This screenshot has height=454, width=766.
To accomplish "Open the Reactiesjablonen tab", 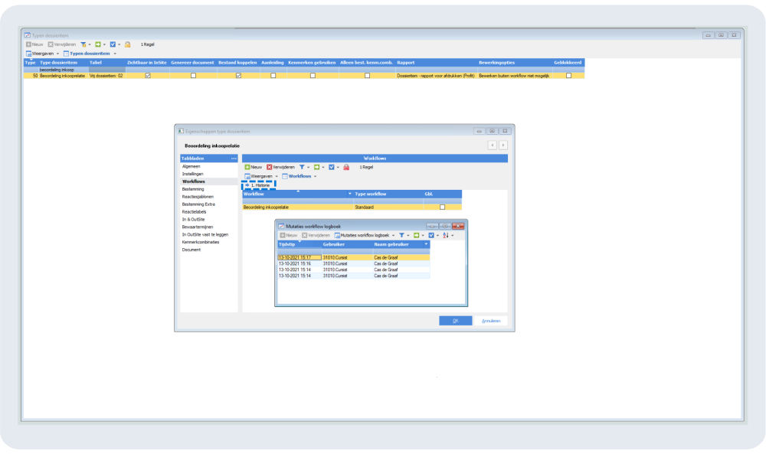I will (x=198, y=196).
